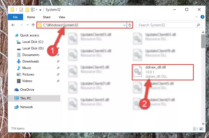Click the vertical scrollbar thumb
Image resolution: width=209 pixels, height=138 pixels.
point(203,41)
